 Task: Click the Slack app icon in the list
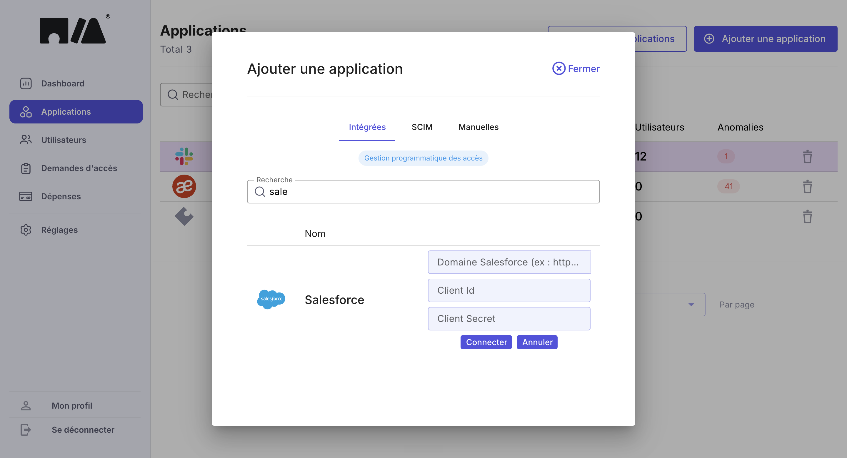[184, 156]
